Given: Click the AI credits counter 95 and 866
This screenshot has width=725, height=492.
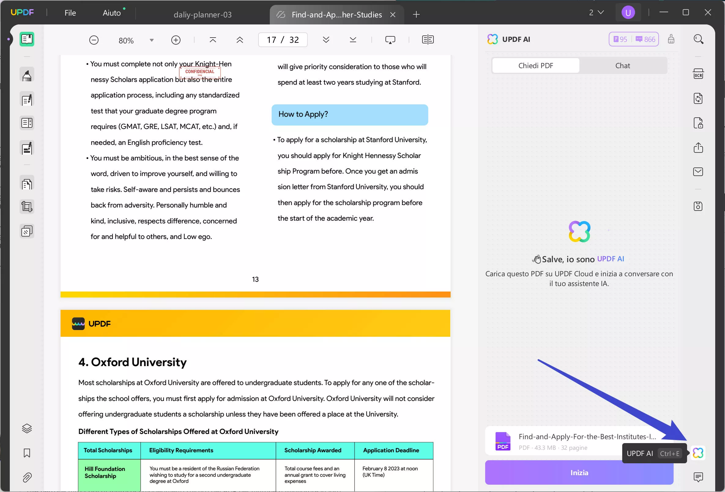Looking at the screenshot, I should [634, 39].
